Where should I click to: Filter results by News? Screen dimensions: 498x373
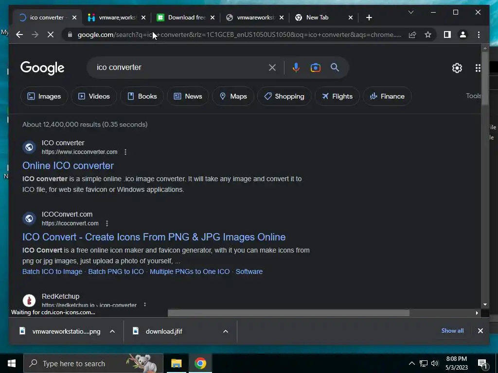pos(188,96)
